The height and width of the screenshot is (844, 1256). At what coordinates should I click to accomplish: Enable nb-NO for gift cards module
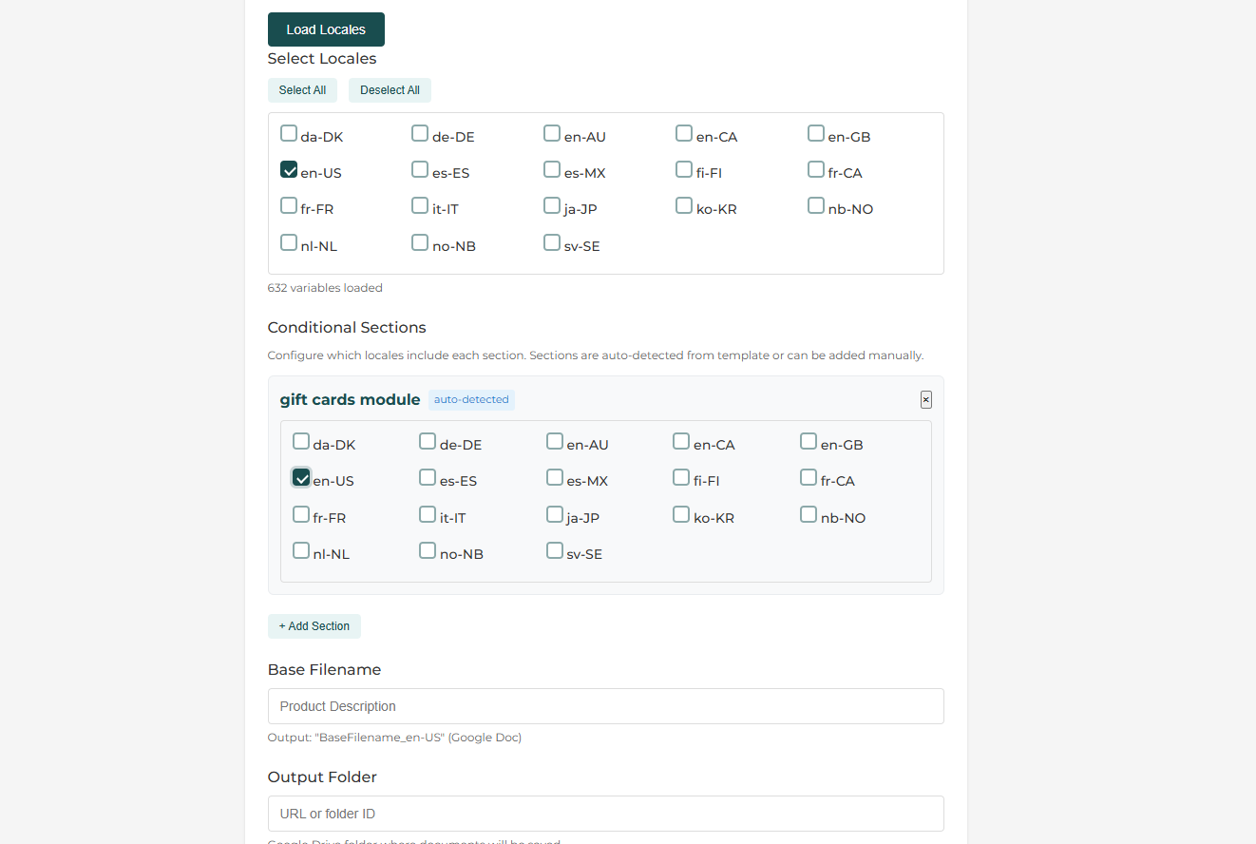pos(809,514)
